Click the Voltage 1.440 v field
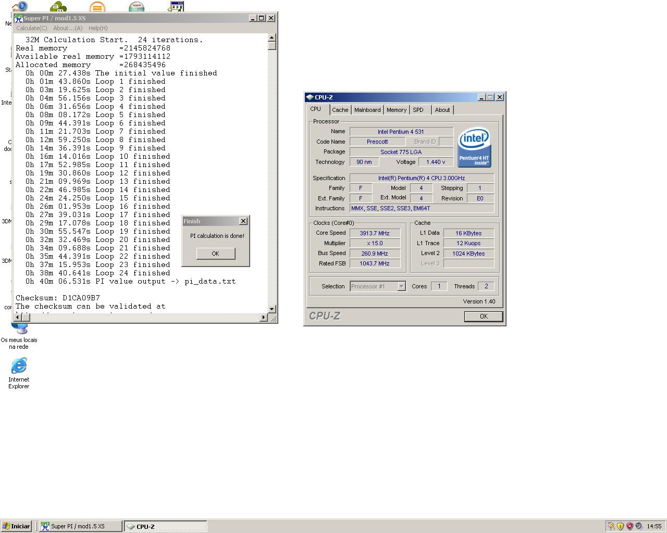Image resolution: width=667 pixels, height=533 pixels. coord(436,162)
